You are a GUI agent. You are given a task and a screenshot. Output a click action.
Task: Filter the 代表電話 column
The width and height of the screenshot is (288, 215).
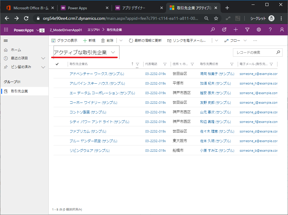tap(165, 64)
